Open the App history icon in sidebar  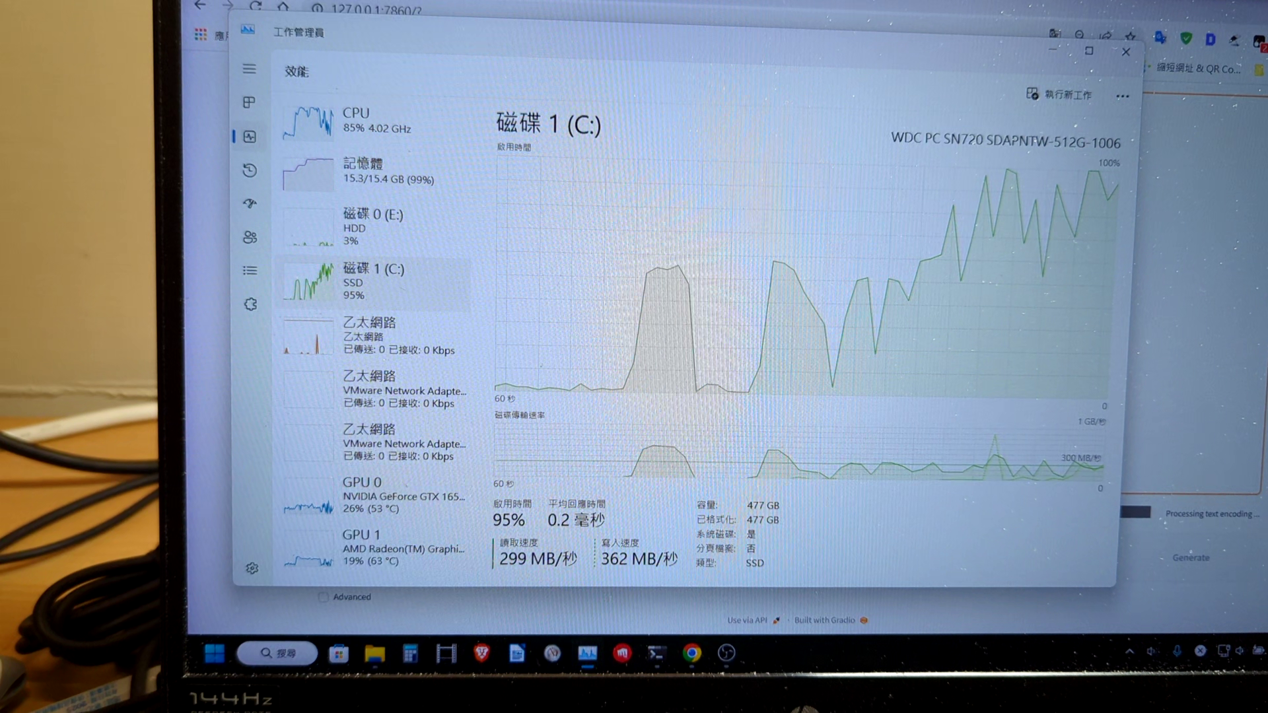pyautogui.click(x=250, y=170)
